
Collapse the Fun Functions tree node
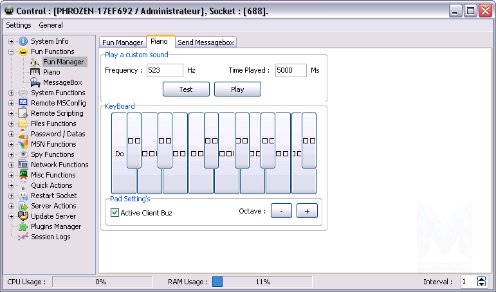[x=11, y=51]
